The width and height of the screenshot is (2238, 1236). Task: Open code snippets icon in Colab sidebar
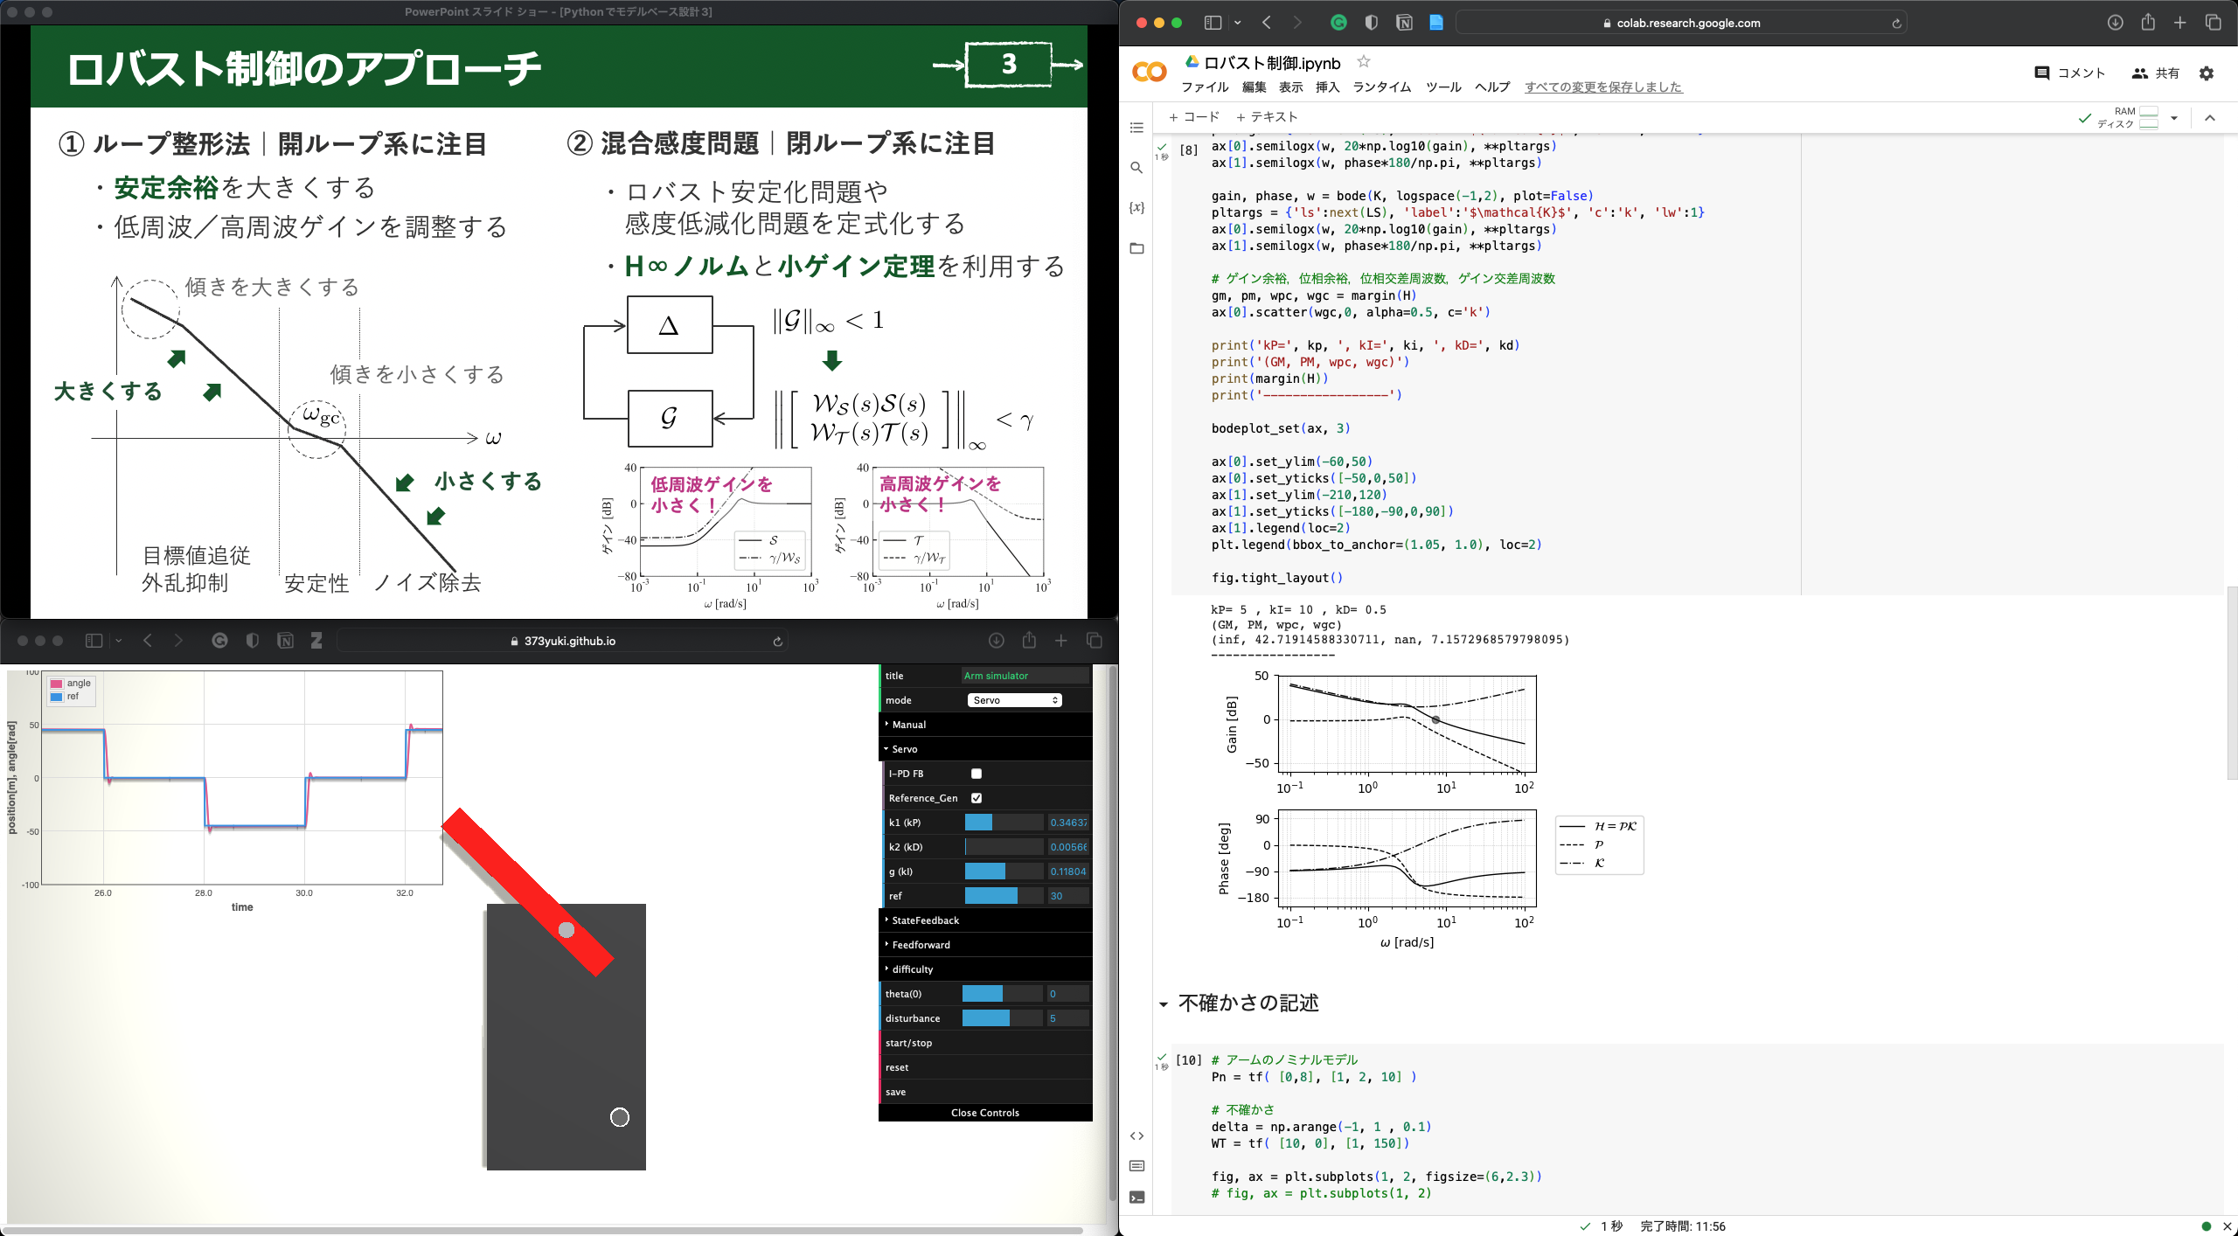(x=1136, y=1136)
